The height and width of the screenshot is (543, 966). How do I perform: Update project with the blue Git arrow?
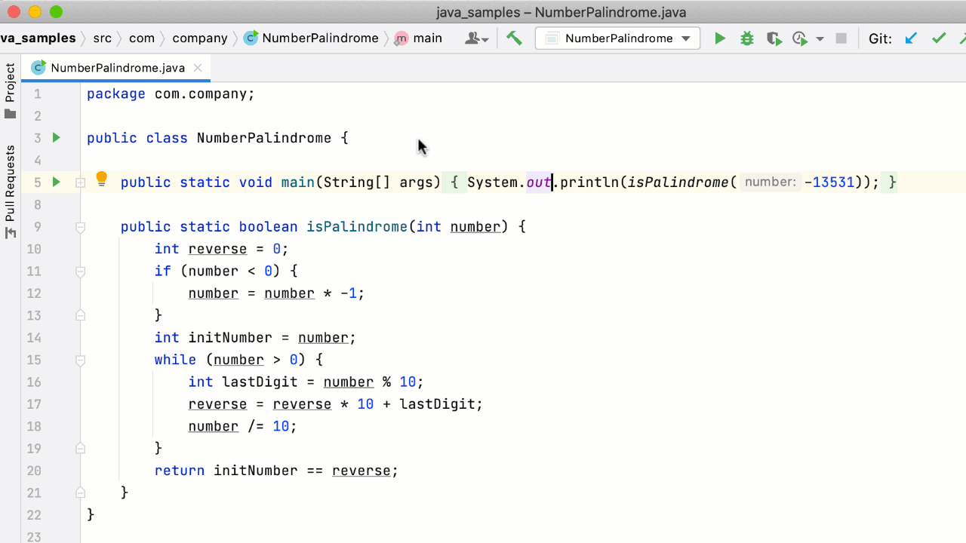tap(912, 38)
